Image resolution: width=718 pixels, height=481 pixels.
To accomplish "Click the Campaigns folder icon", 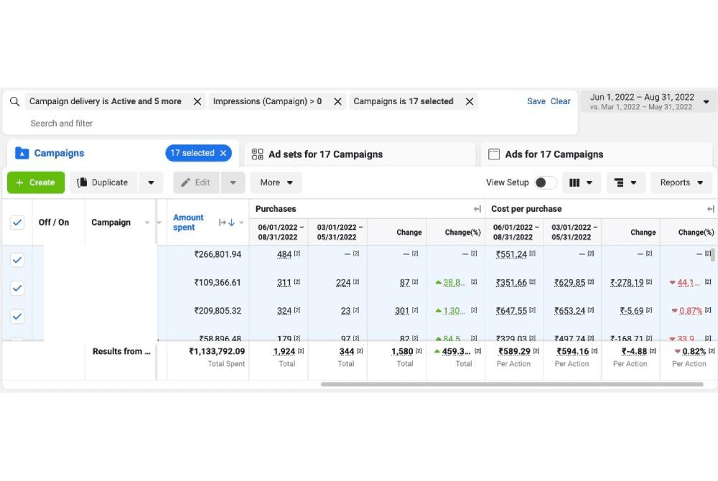I will click(22, 153).
